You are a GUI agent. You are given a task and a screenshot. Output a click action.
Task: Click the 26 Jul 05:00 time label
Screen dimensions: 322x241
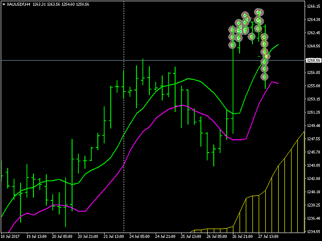coord(217,236)
